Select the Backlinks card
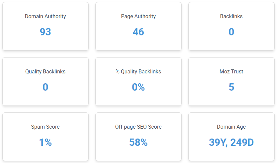The image size is (277, 163). [x=231, y=26]
